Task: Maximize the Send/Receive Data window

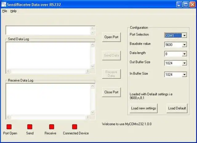Action: coord(186,5)
